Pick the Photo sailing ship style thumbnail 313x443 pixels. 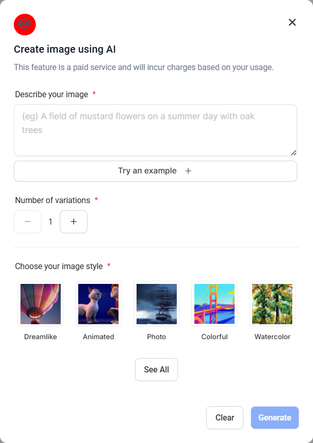pyautogui.click(x=156, y=304)
